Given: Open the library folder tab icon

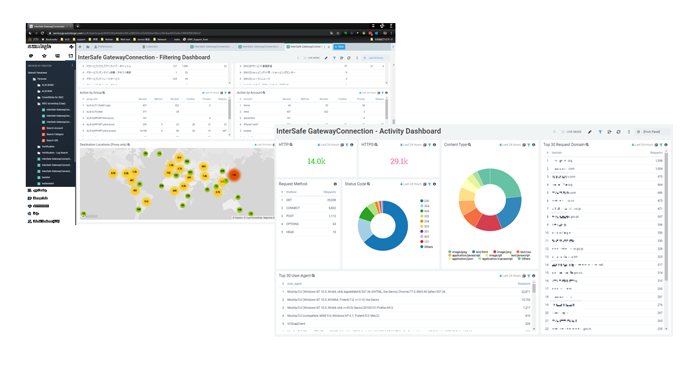Looking at the screenshot, I should pyautogui.click(x=88, y=47).
